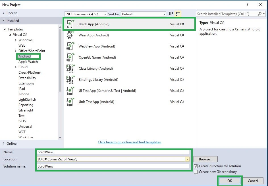Select iPad category
This screenshot has height=186, width=268.
22,89
